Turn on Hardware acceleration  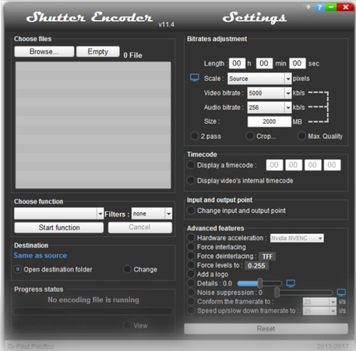click(191, 237)
